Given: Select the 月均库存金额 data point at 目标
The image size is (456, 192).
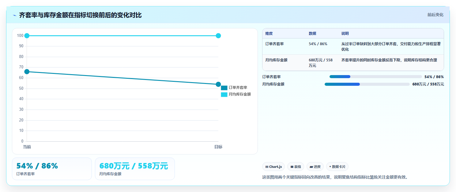Looking at the screenshot, I should pos(218,36).
